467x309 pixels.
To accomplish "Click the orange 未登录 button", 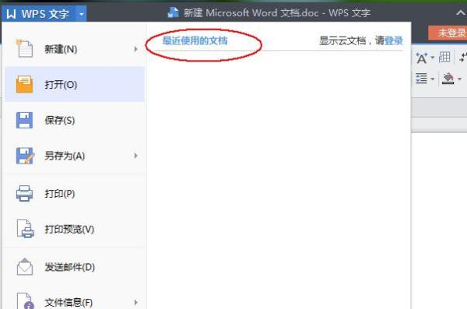I will 448,33.
